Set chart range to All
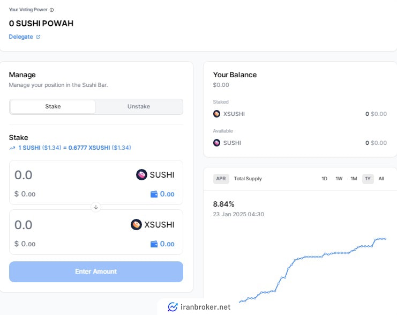The width and height of the screenshot is (397, 315). (x=381, y=179)
